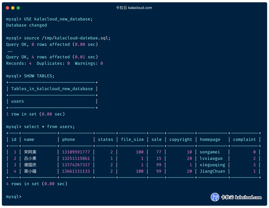Click the homepage value JiangChuan
The height and width of the screenshot is (208, 269).
(x=212, y=171)
